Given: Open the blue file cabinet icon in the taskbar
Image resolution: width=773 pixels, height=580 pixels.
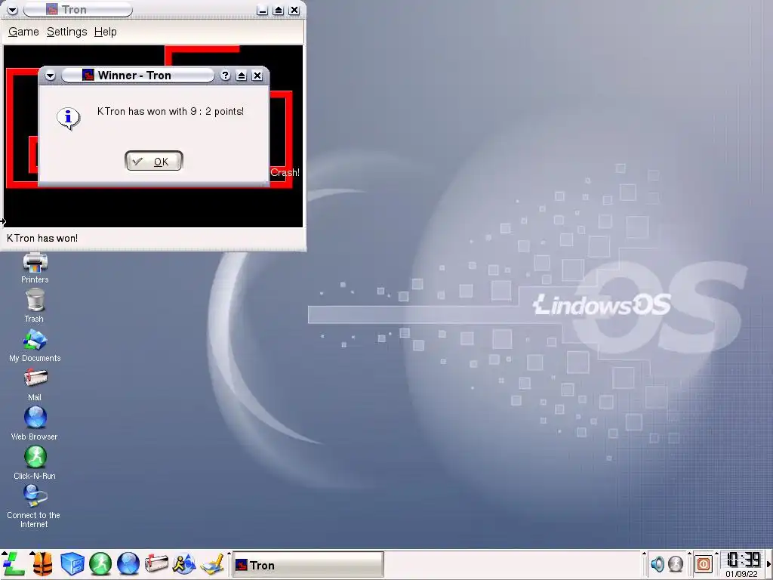Looking at the screenshot, I should click(x=72, y=563).
